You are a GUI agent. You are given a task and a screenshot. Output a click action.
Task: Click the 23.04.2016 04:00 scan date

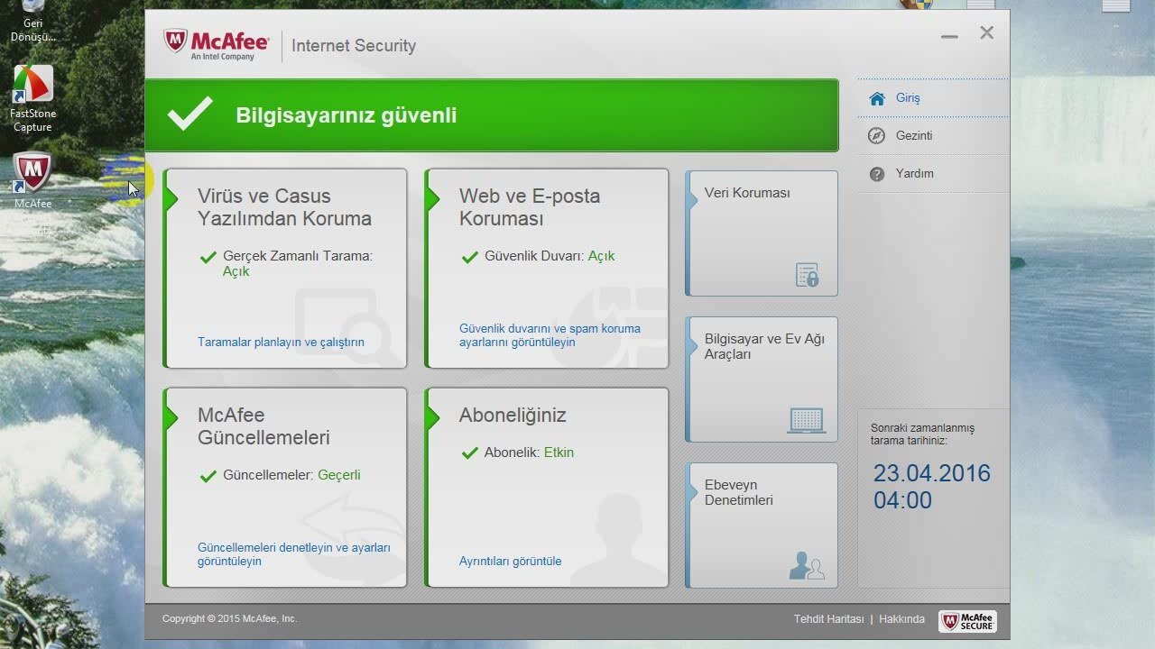[931, 487]
